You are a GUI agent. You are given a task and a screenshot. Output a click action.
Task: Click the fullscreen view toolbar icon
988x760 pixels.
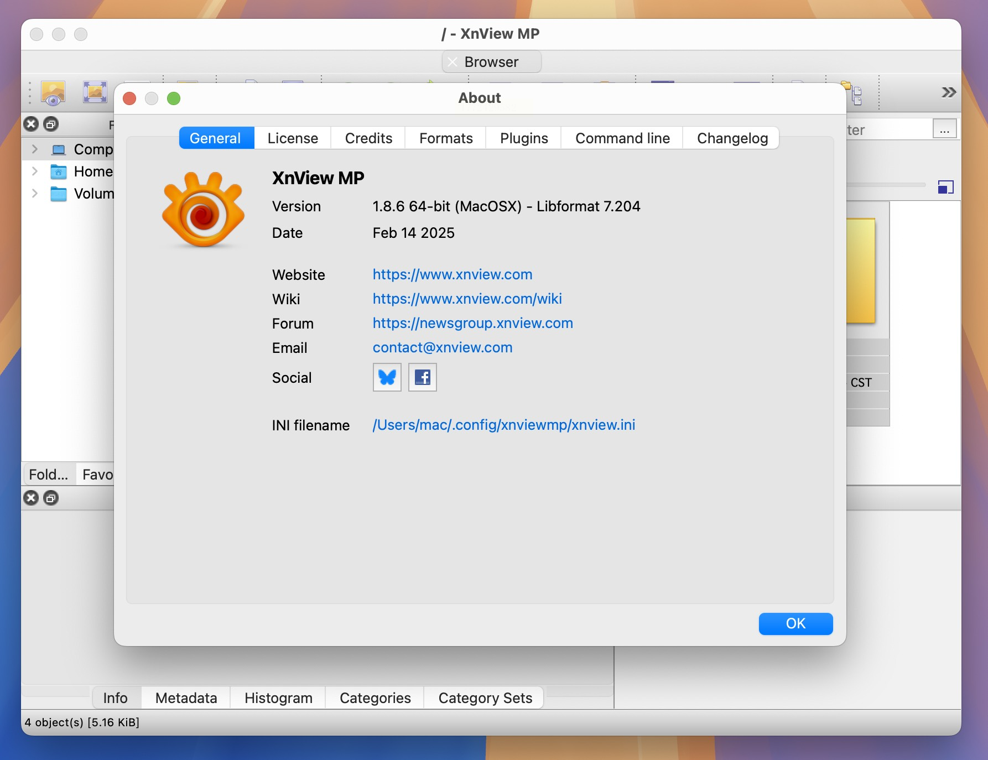coord(95,92)
